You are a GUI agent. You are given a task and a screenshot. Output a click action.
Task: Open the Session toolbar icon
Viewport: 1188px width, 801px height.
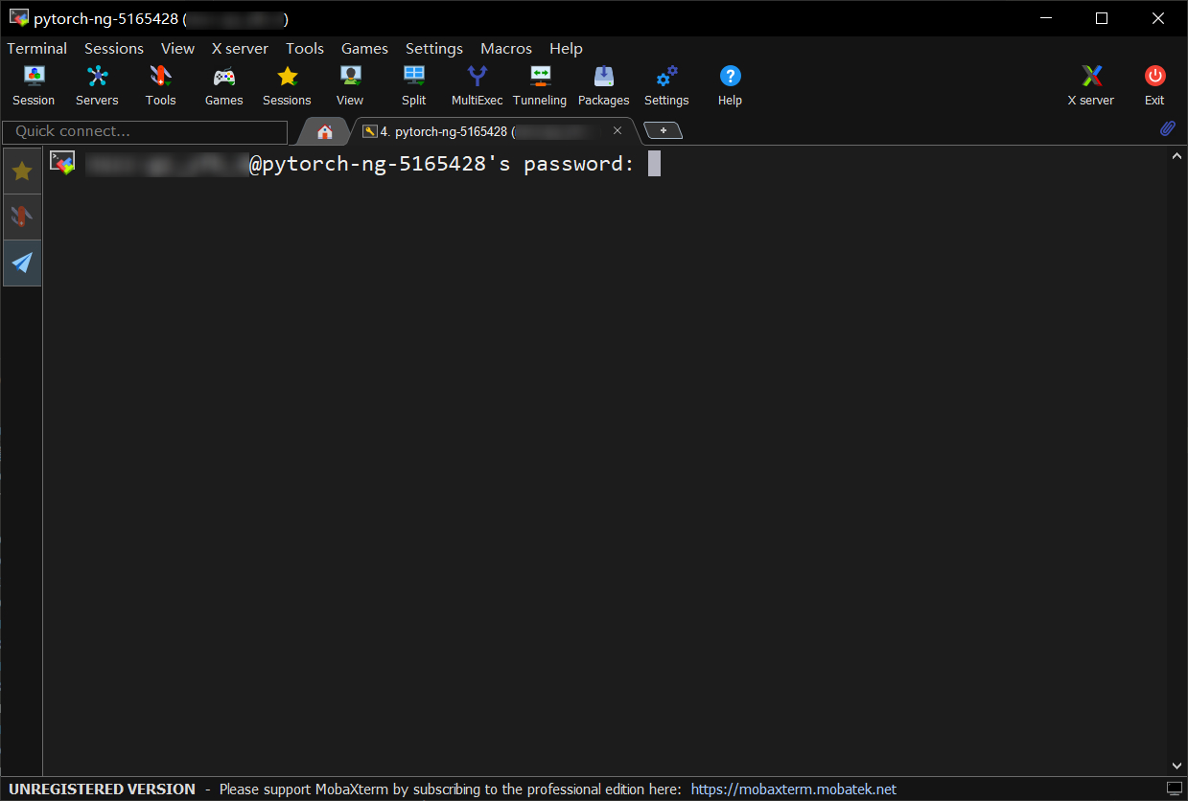(x=34, y=85)
